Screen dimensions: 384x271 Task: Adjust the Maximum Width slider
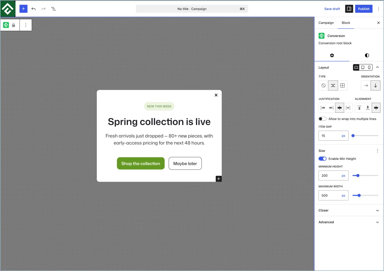365,195
